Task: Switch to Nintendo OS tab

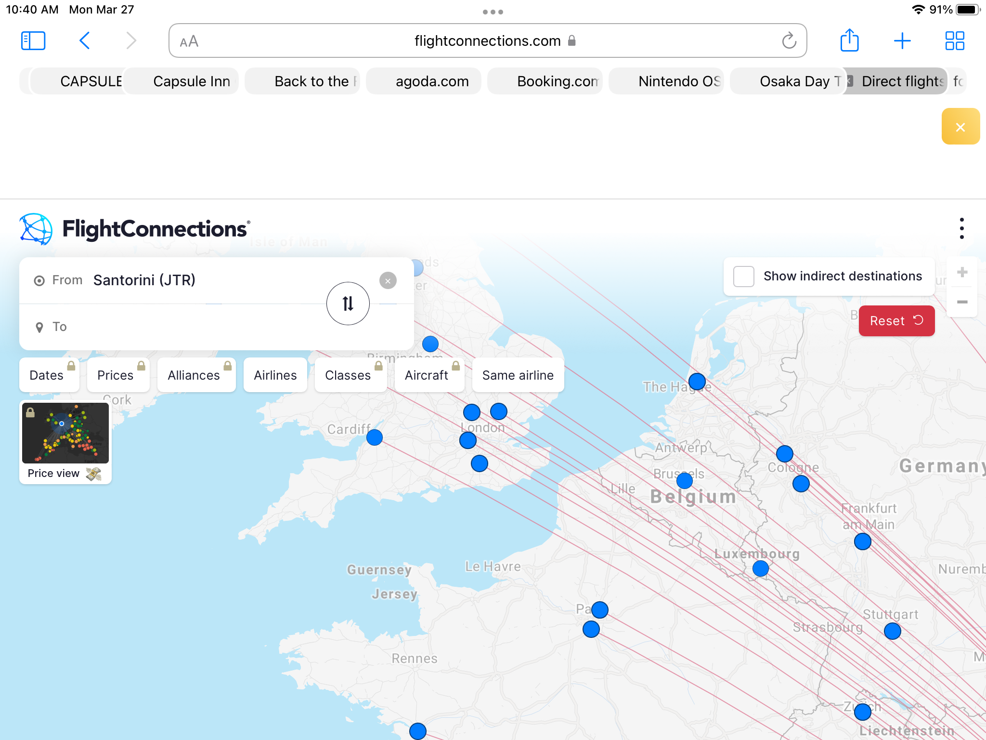Action: [x=666, y=81]
